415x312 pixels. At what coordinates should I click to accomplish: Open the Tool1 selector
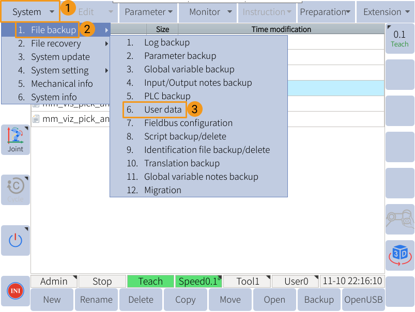(248, 282)
